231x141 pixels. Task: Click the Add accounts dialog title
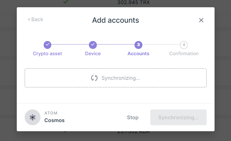(115, 20)
